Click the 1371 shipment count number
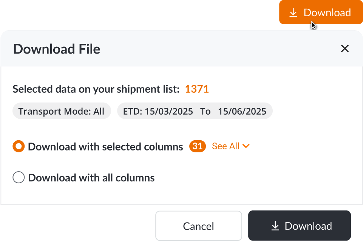Image resolution: width=363 pixels, height=247 pixels. [197, 89]
